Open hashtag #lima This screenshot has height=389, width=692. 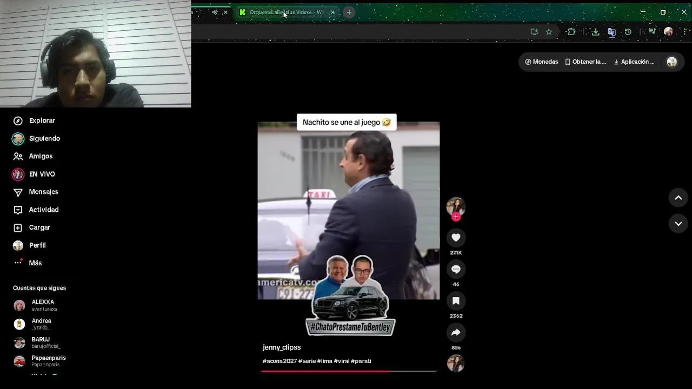coord(324,361)
